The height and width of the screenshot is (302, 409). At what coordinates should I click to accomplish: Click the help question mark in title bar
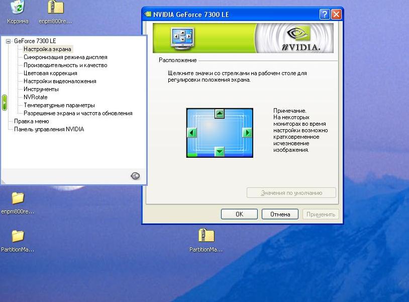[325, 15]
